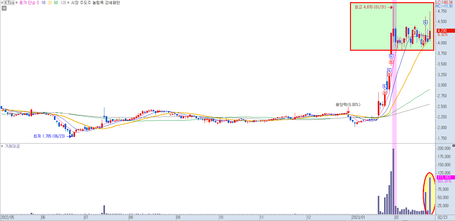This screenshot has width=455, height=221.
Task: Click the 거래대금 indicator label
Action: pos(12,146)
